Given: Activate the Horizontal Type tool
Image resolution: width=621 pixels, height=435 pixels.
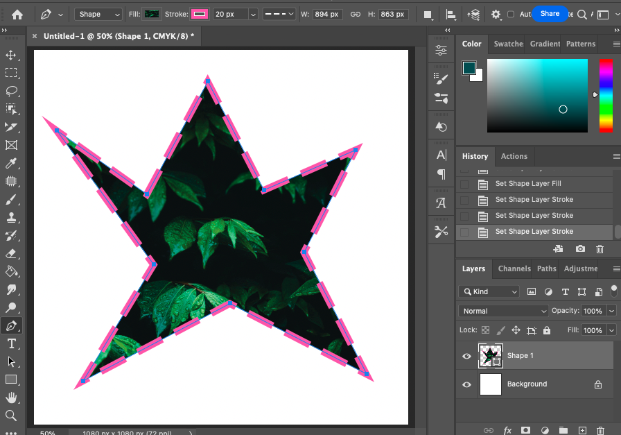Looking at the screenshot, I should point(11,344).
